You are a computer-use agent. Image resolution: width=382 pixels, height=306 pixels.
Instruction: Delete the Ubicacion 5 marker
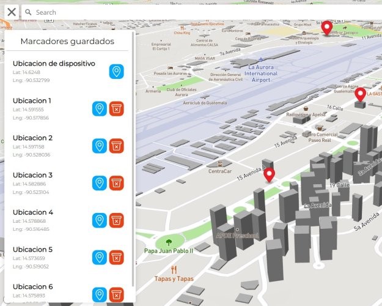coord(116,258)
